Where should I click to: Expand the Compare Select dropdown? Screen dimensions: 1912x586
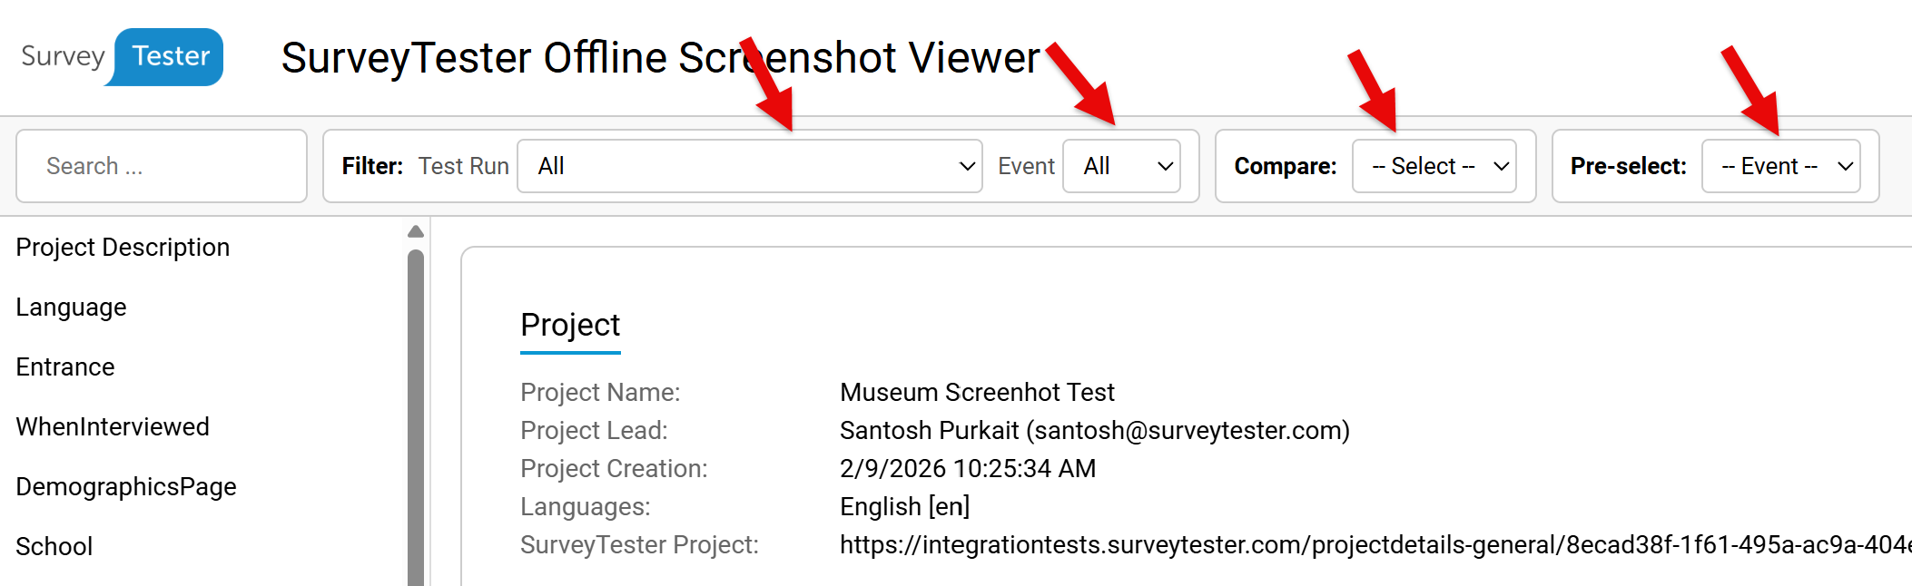(x=1434, y=166)
